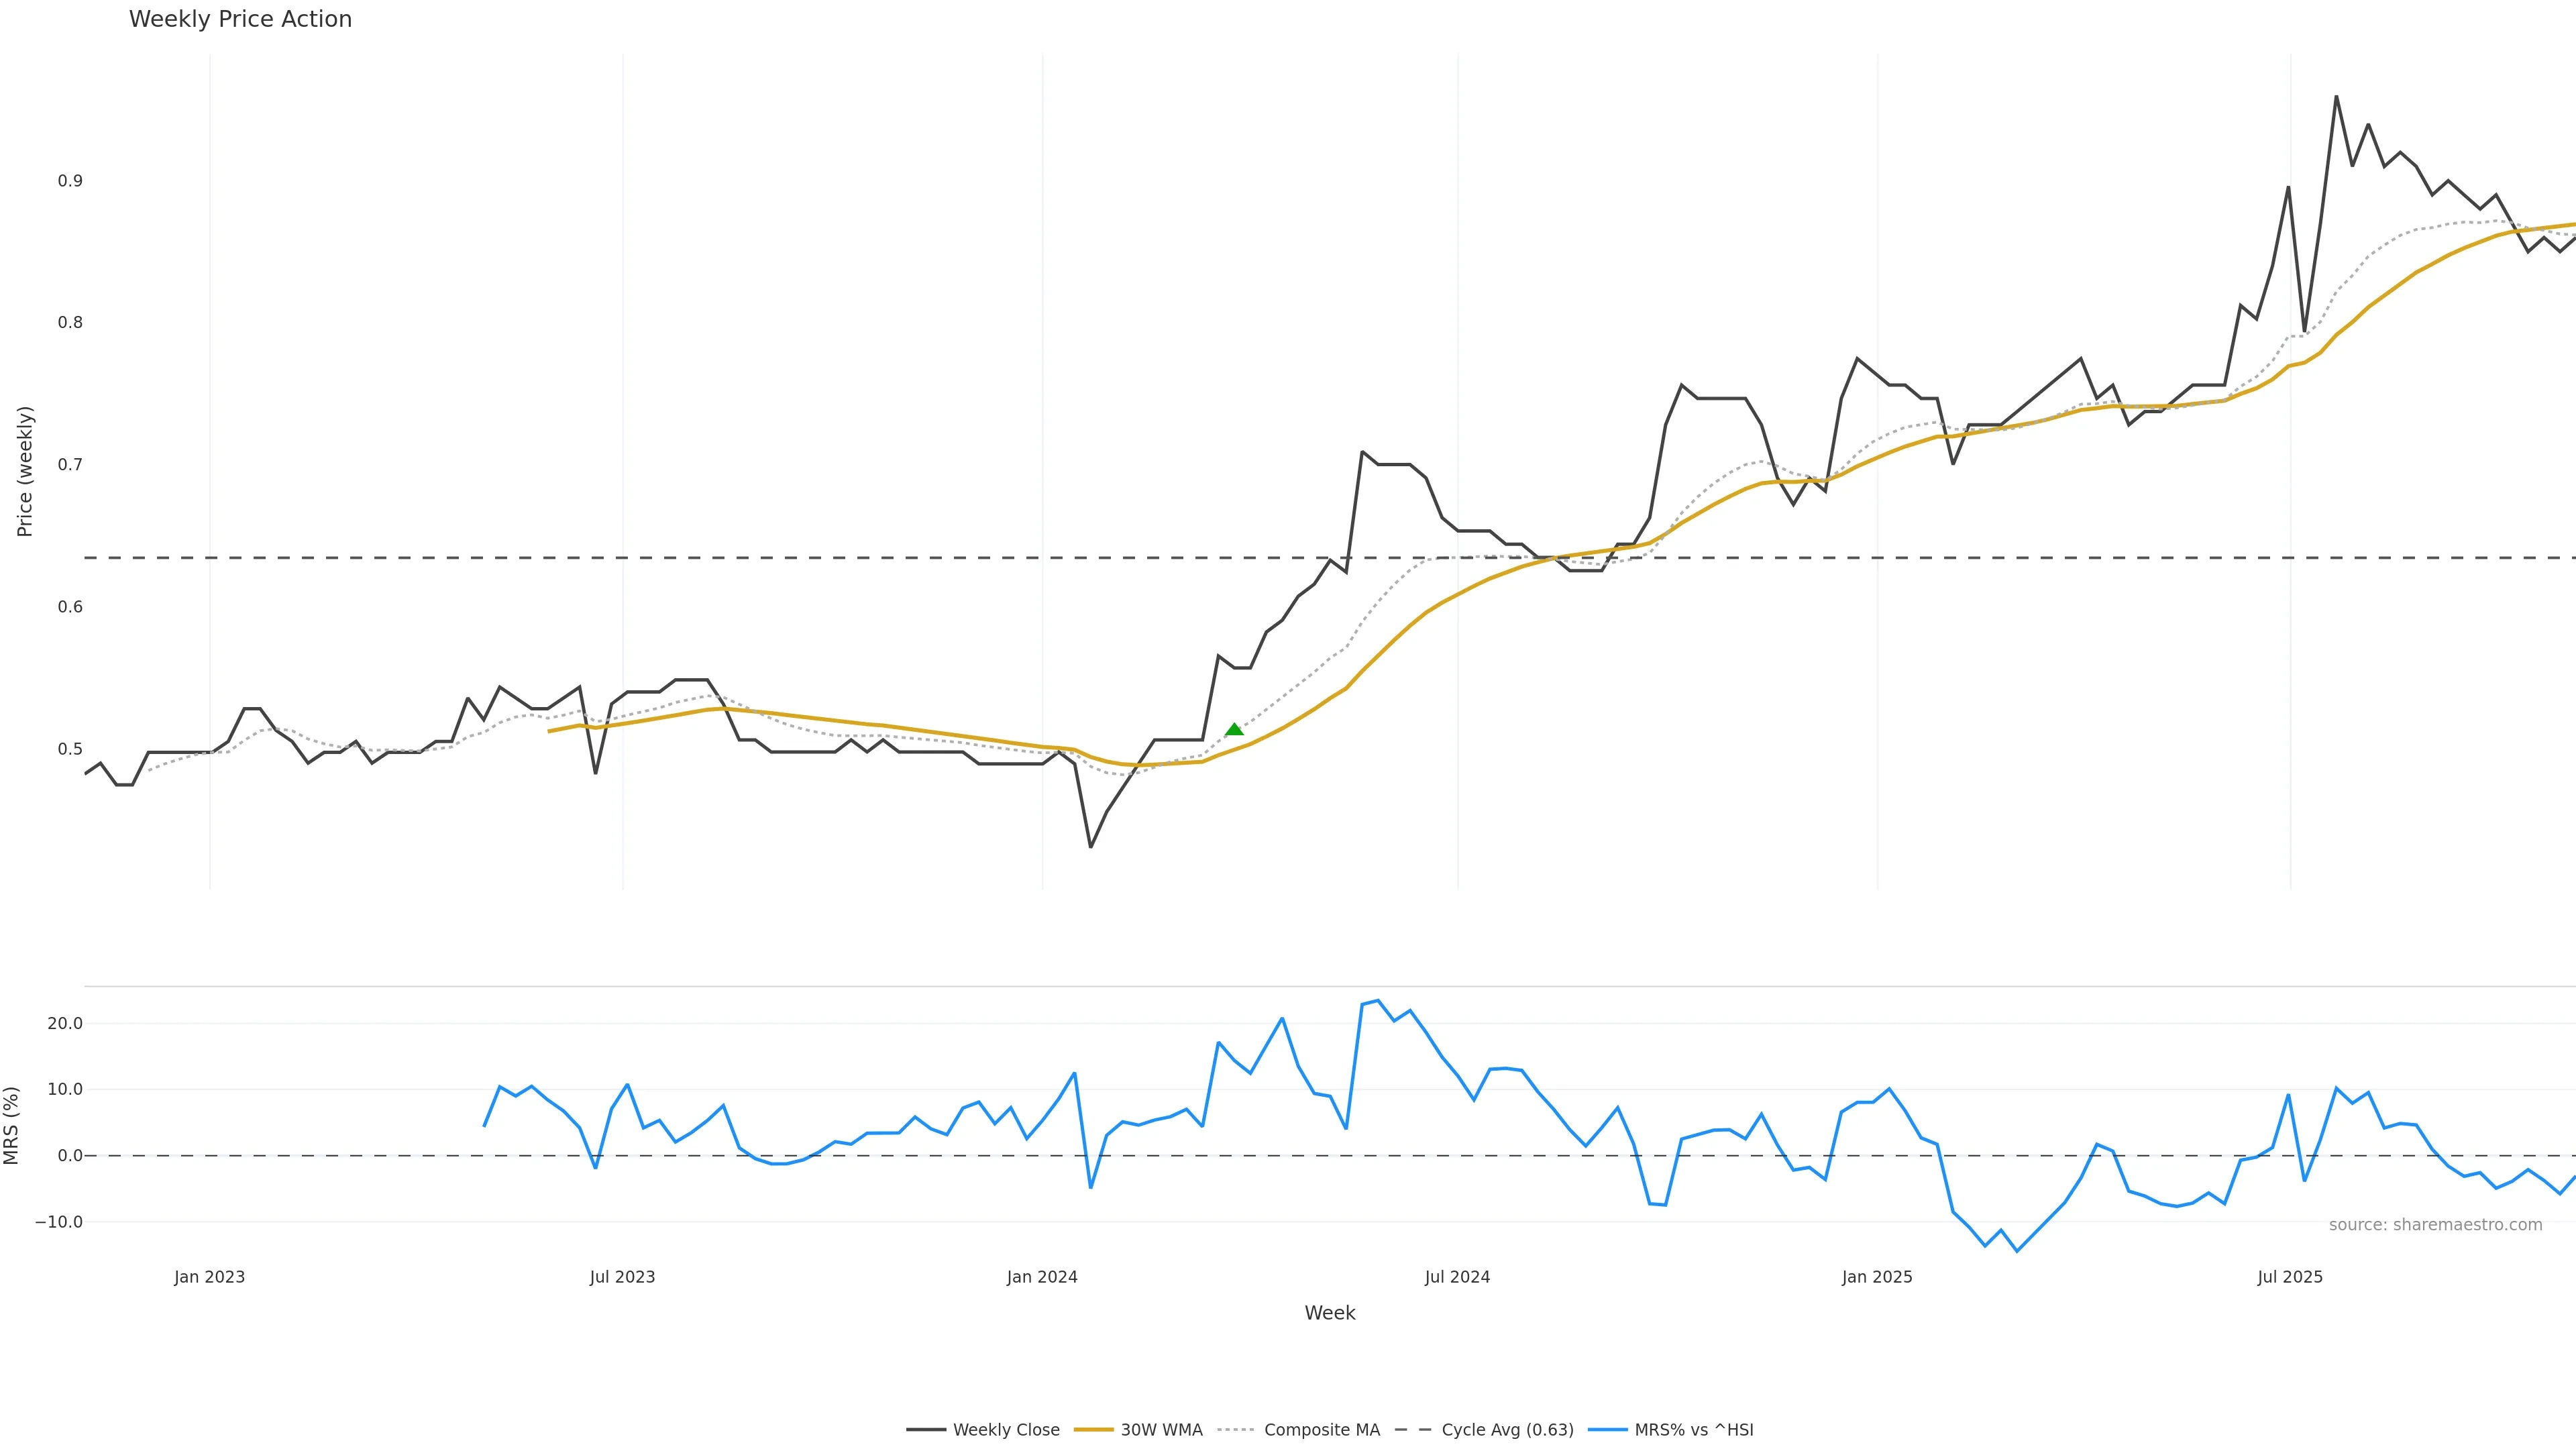Click the gold 30W WMA legend line swatch
The height and width of the screenshot is (1449, 2576).
pyautogui.click(x=1093, y=1430)
